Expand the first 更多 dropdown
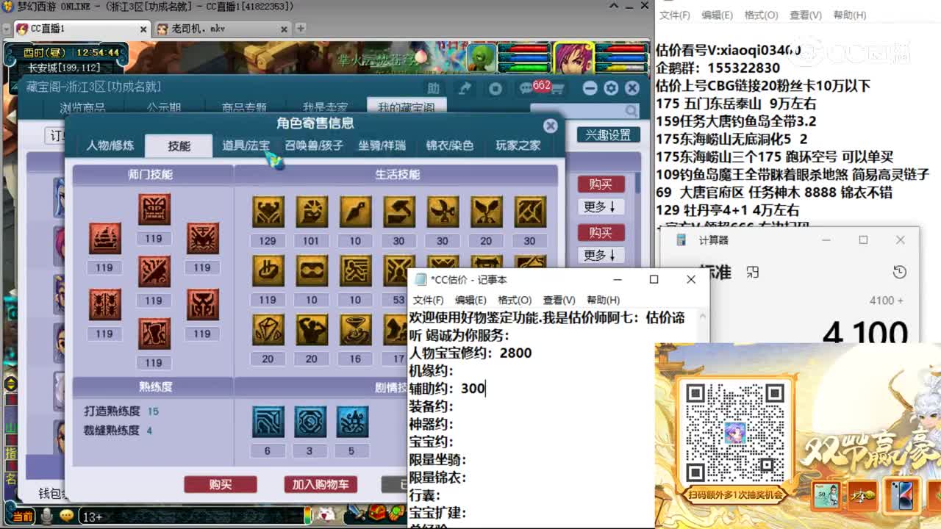Image resolution: width=941 pixels, height=529 pixels. 600,206
